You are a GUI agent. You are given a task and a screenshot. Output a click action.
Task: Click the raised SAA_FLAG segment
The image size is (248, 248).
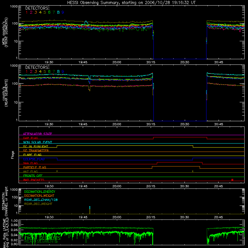[x=180, y=162]
